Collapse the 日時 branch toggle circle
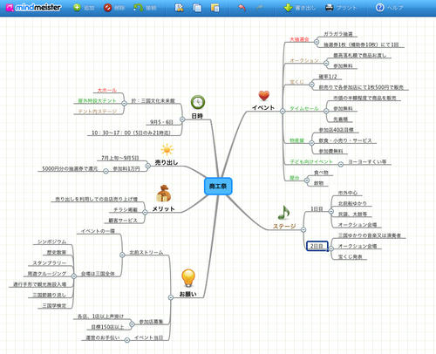 point(182,119)
